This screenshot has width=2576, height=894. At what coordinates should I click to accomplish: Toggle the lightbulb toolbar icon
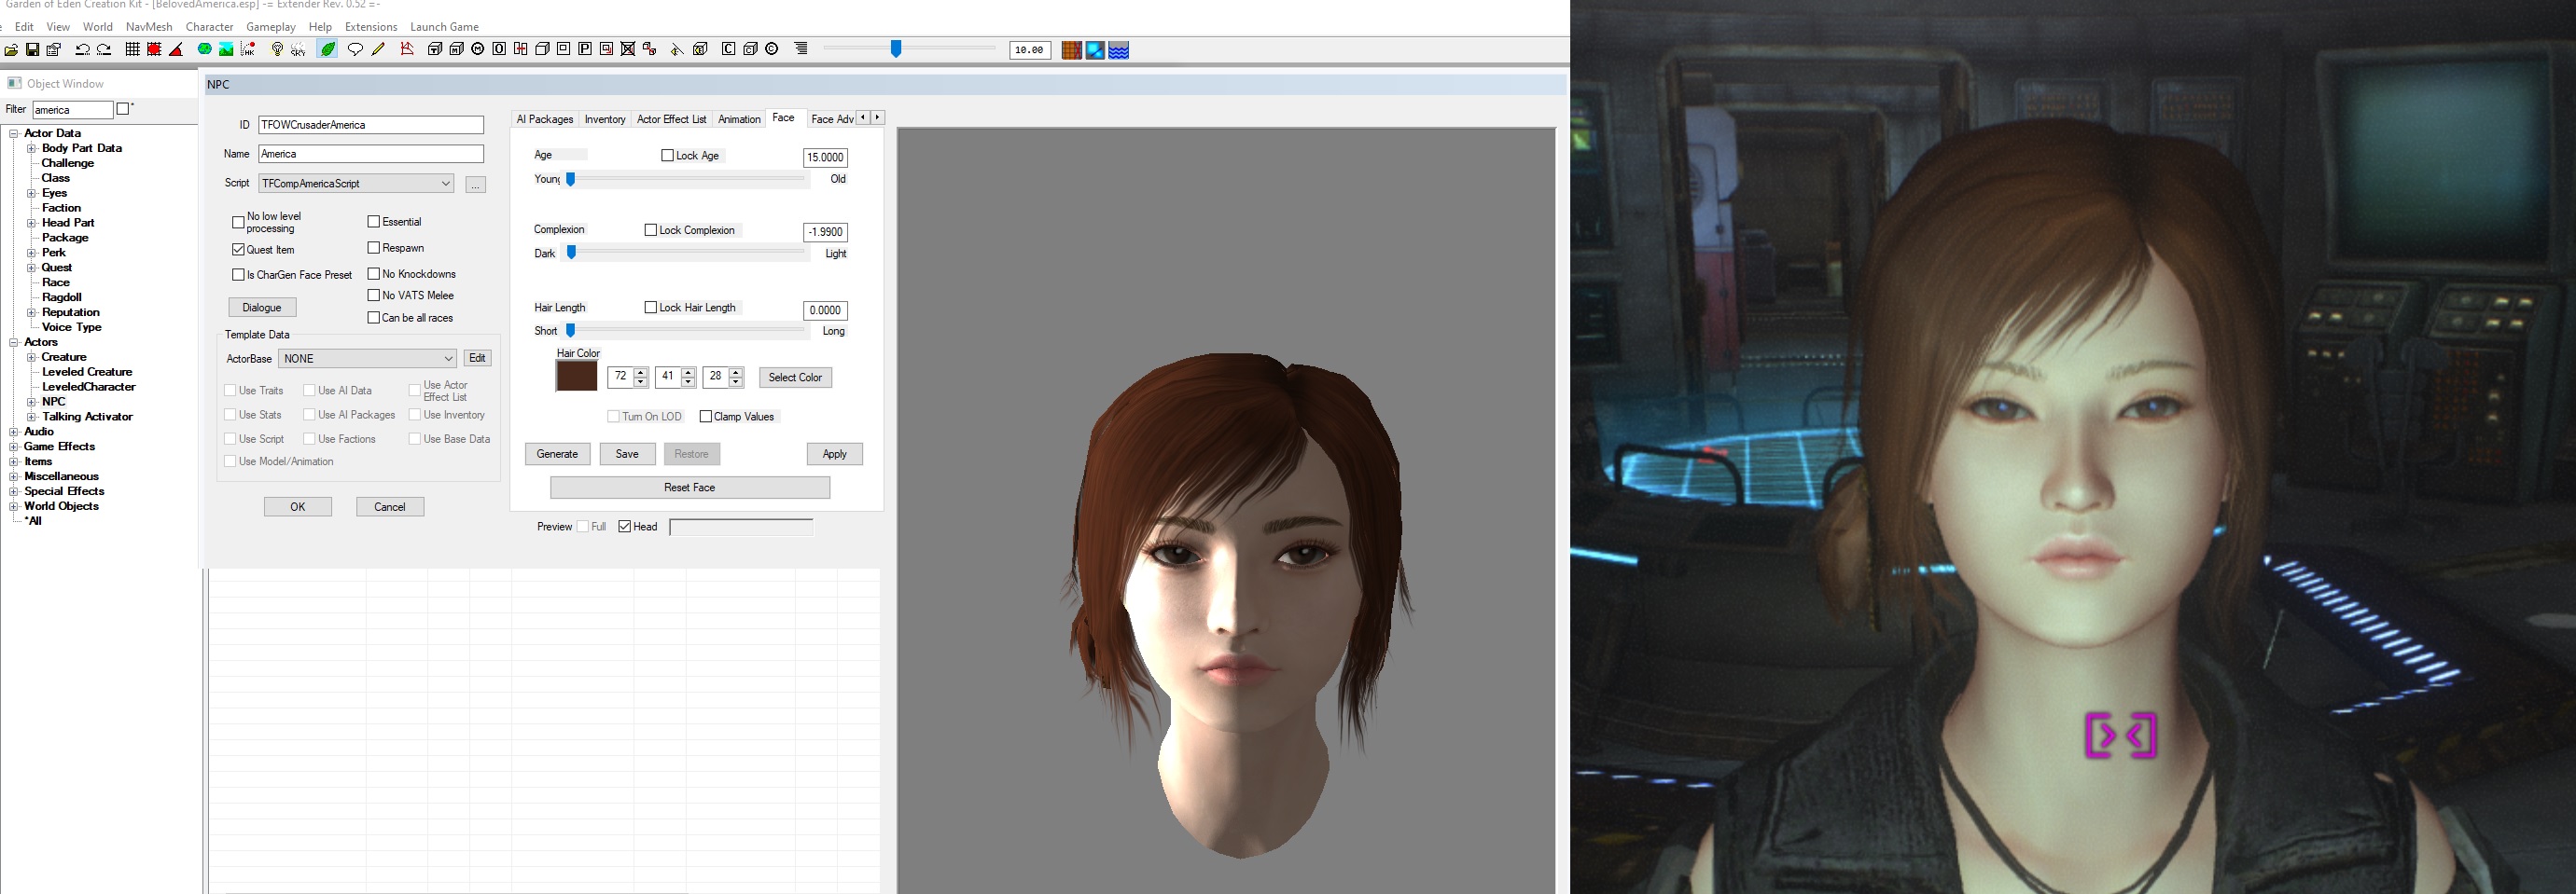click(x=277, y=50)
